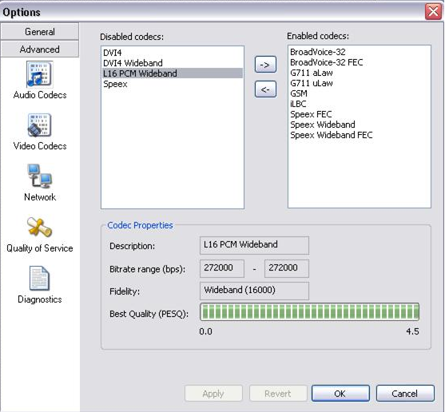This screenshot has height=412, width=445.
Task: Select BroadVoice-32 in enabled codecs
Action: pyautogui.click(x=360, y=52)
